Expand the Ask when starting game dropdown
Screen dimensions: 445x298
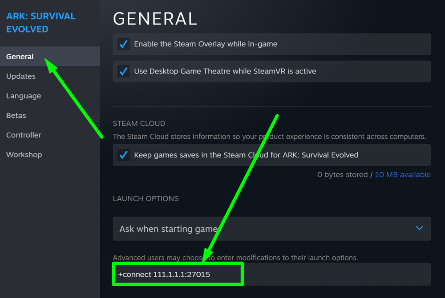pos(271,229)
